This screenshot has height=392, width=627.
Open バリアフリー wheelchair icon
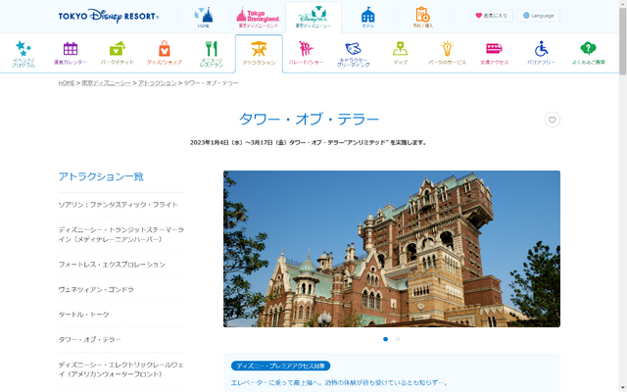click(541, 54)
